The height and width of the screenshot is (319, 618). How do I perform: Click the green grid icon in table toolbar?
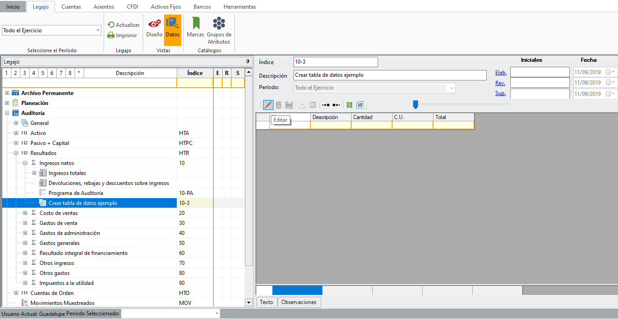349,105
